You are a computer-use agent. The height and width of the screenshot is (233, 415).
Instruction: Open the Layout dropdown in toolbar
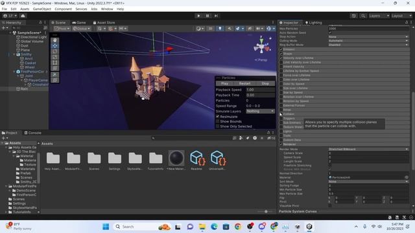coord(401,16)
